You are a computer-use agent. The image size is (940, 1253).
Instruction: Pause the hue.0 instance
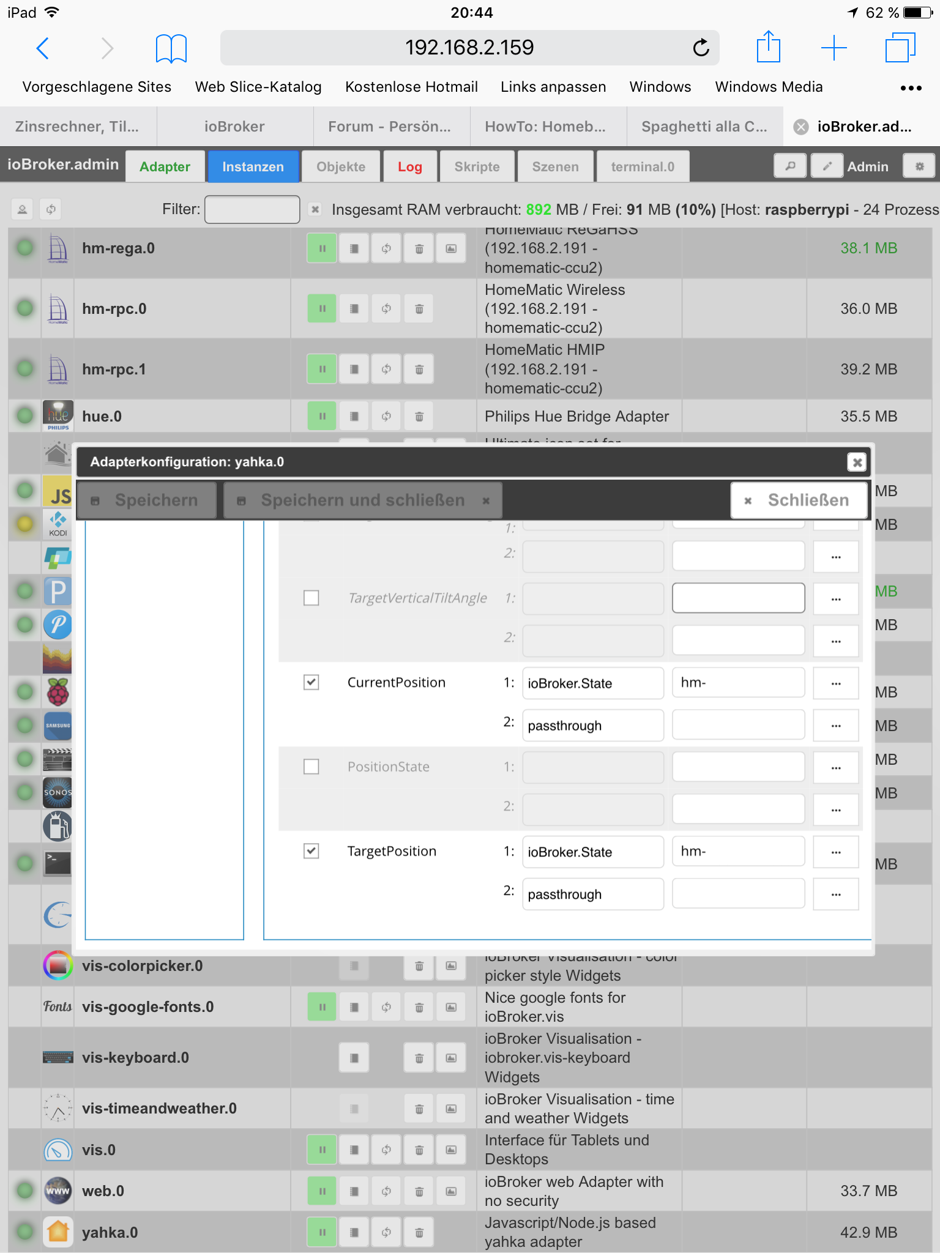[322, 417]
